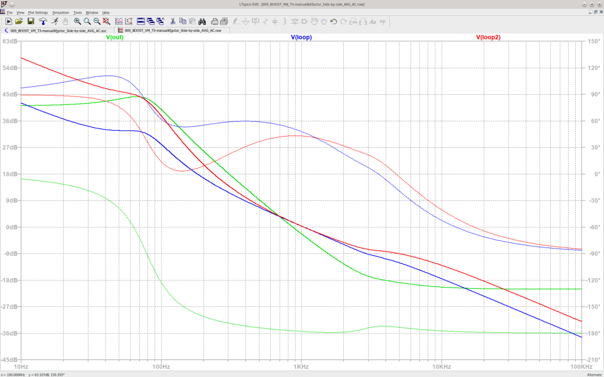The width and height of the screenshot is (604, 377).
Task: Click the Alternate status bar label
Action: [x=595, y=375]
